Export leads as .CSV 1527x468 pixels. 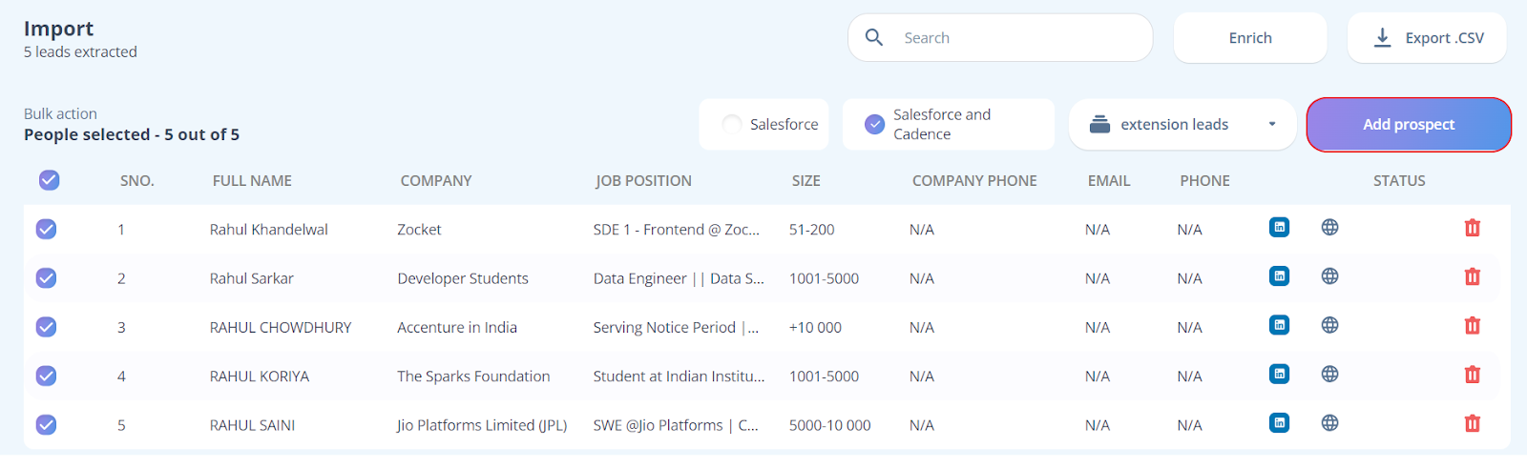pyautogui.click(x=1427, y=38)
